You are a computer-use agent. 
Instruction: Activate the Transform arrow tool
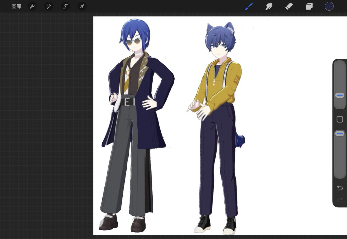[82, 6]
